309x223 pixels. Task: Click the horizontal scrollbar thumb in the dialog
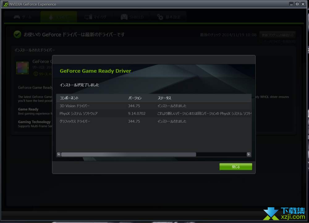(x=129, y=155)
